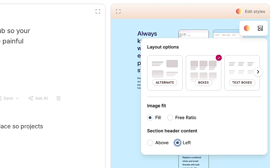Select the layout icon in the floating toolbar
The height and width of the screenshot is (168, 280).
[x=260, y=28]
